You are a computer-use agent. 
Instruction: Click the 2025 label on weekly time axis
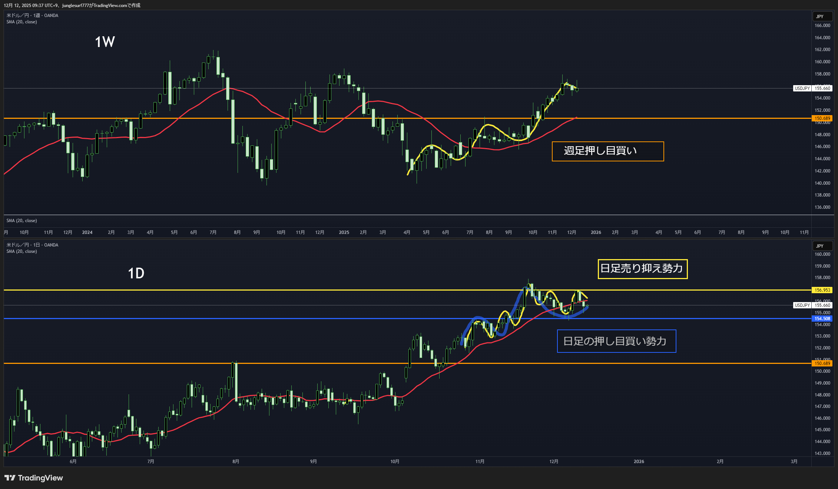click(344, 232)
